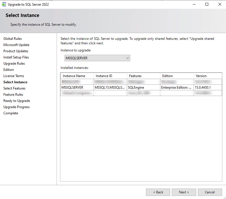226x199 pixels.
Task: Click the Enterprise Edition cell
Action: [176, 88]
